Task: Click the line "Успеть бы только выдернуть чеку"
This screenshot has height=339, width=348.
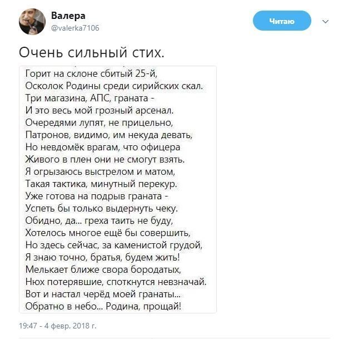Action: [x=102, y=208]
